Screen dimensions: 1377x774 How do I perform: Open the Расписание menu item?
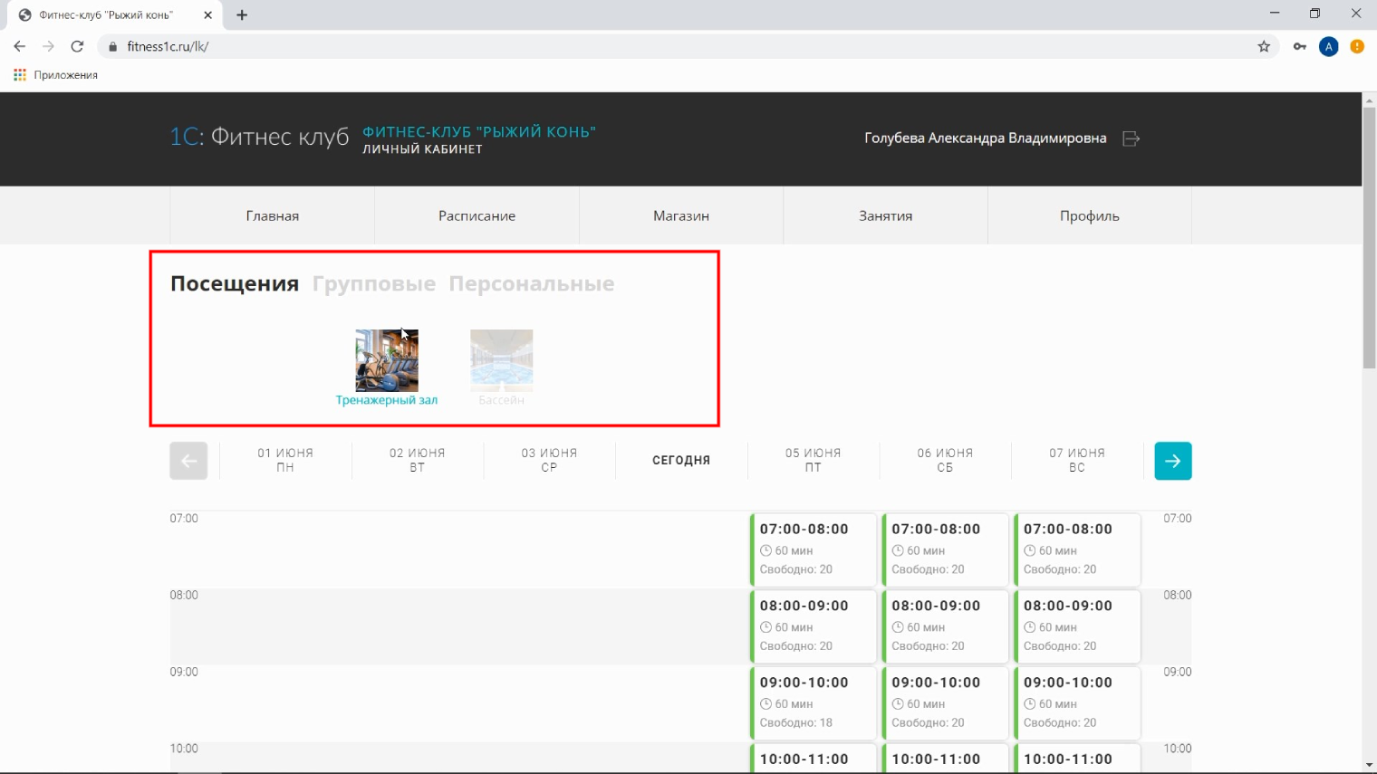tap(477, 215)
